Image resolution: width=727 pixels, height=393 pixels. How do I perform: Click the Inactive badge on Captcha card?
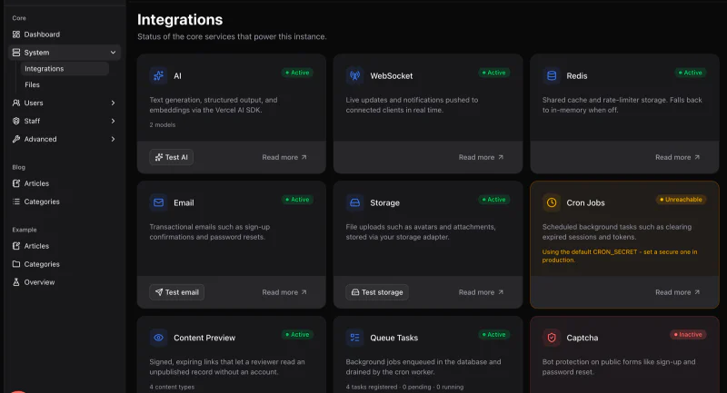tap(688, 334)
